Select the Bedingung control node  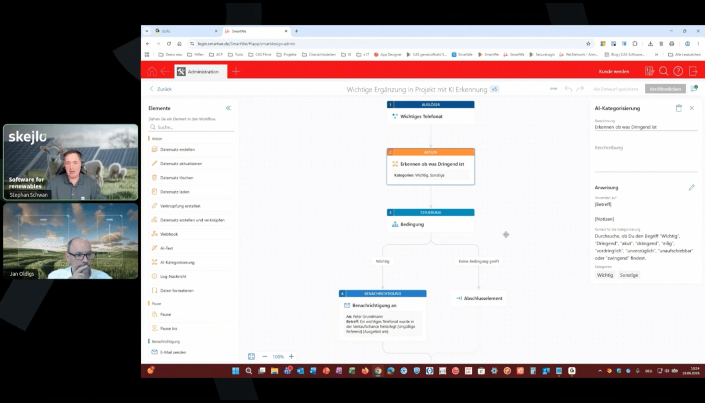coord(430,220)
